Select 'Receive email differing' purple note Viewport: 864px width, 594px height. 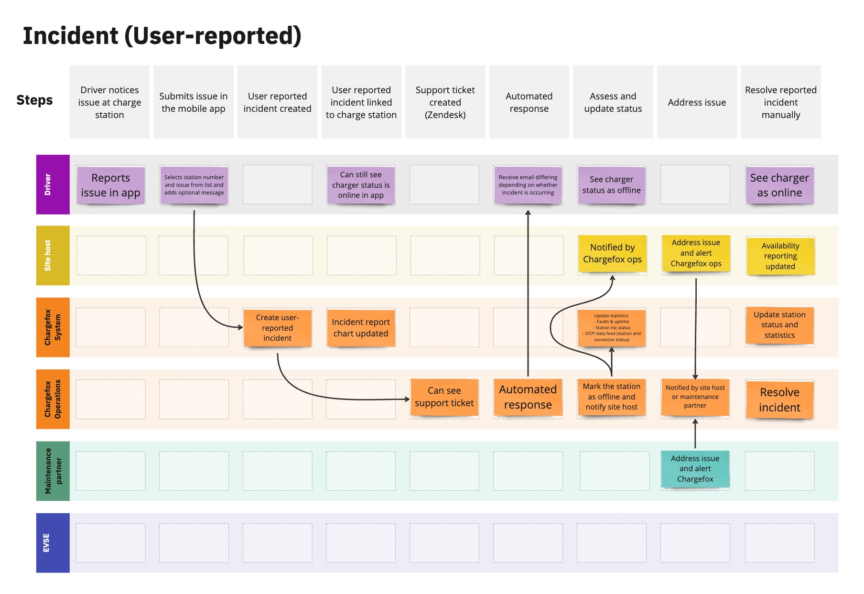coord(528,185)
